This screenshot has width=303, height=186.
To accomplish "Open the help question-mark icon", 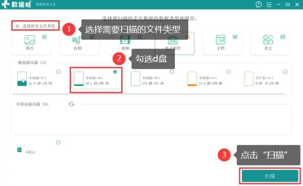I will click(258, 4).
